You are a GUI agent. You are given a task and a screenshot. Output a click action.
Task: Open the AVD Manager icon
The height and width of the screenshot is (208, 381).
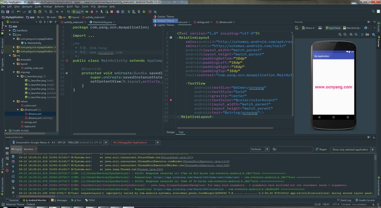134,12
